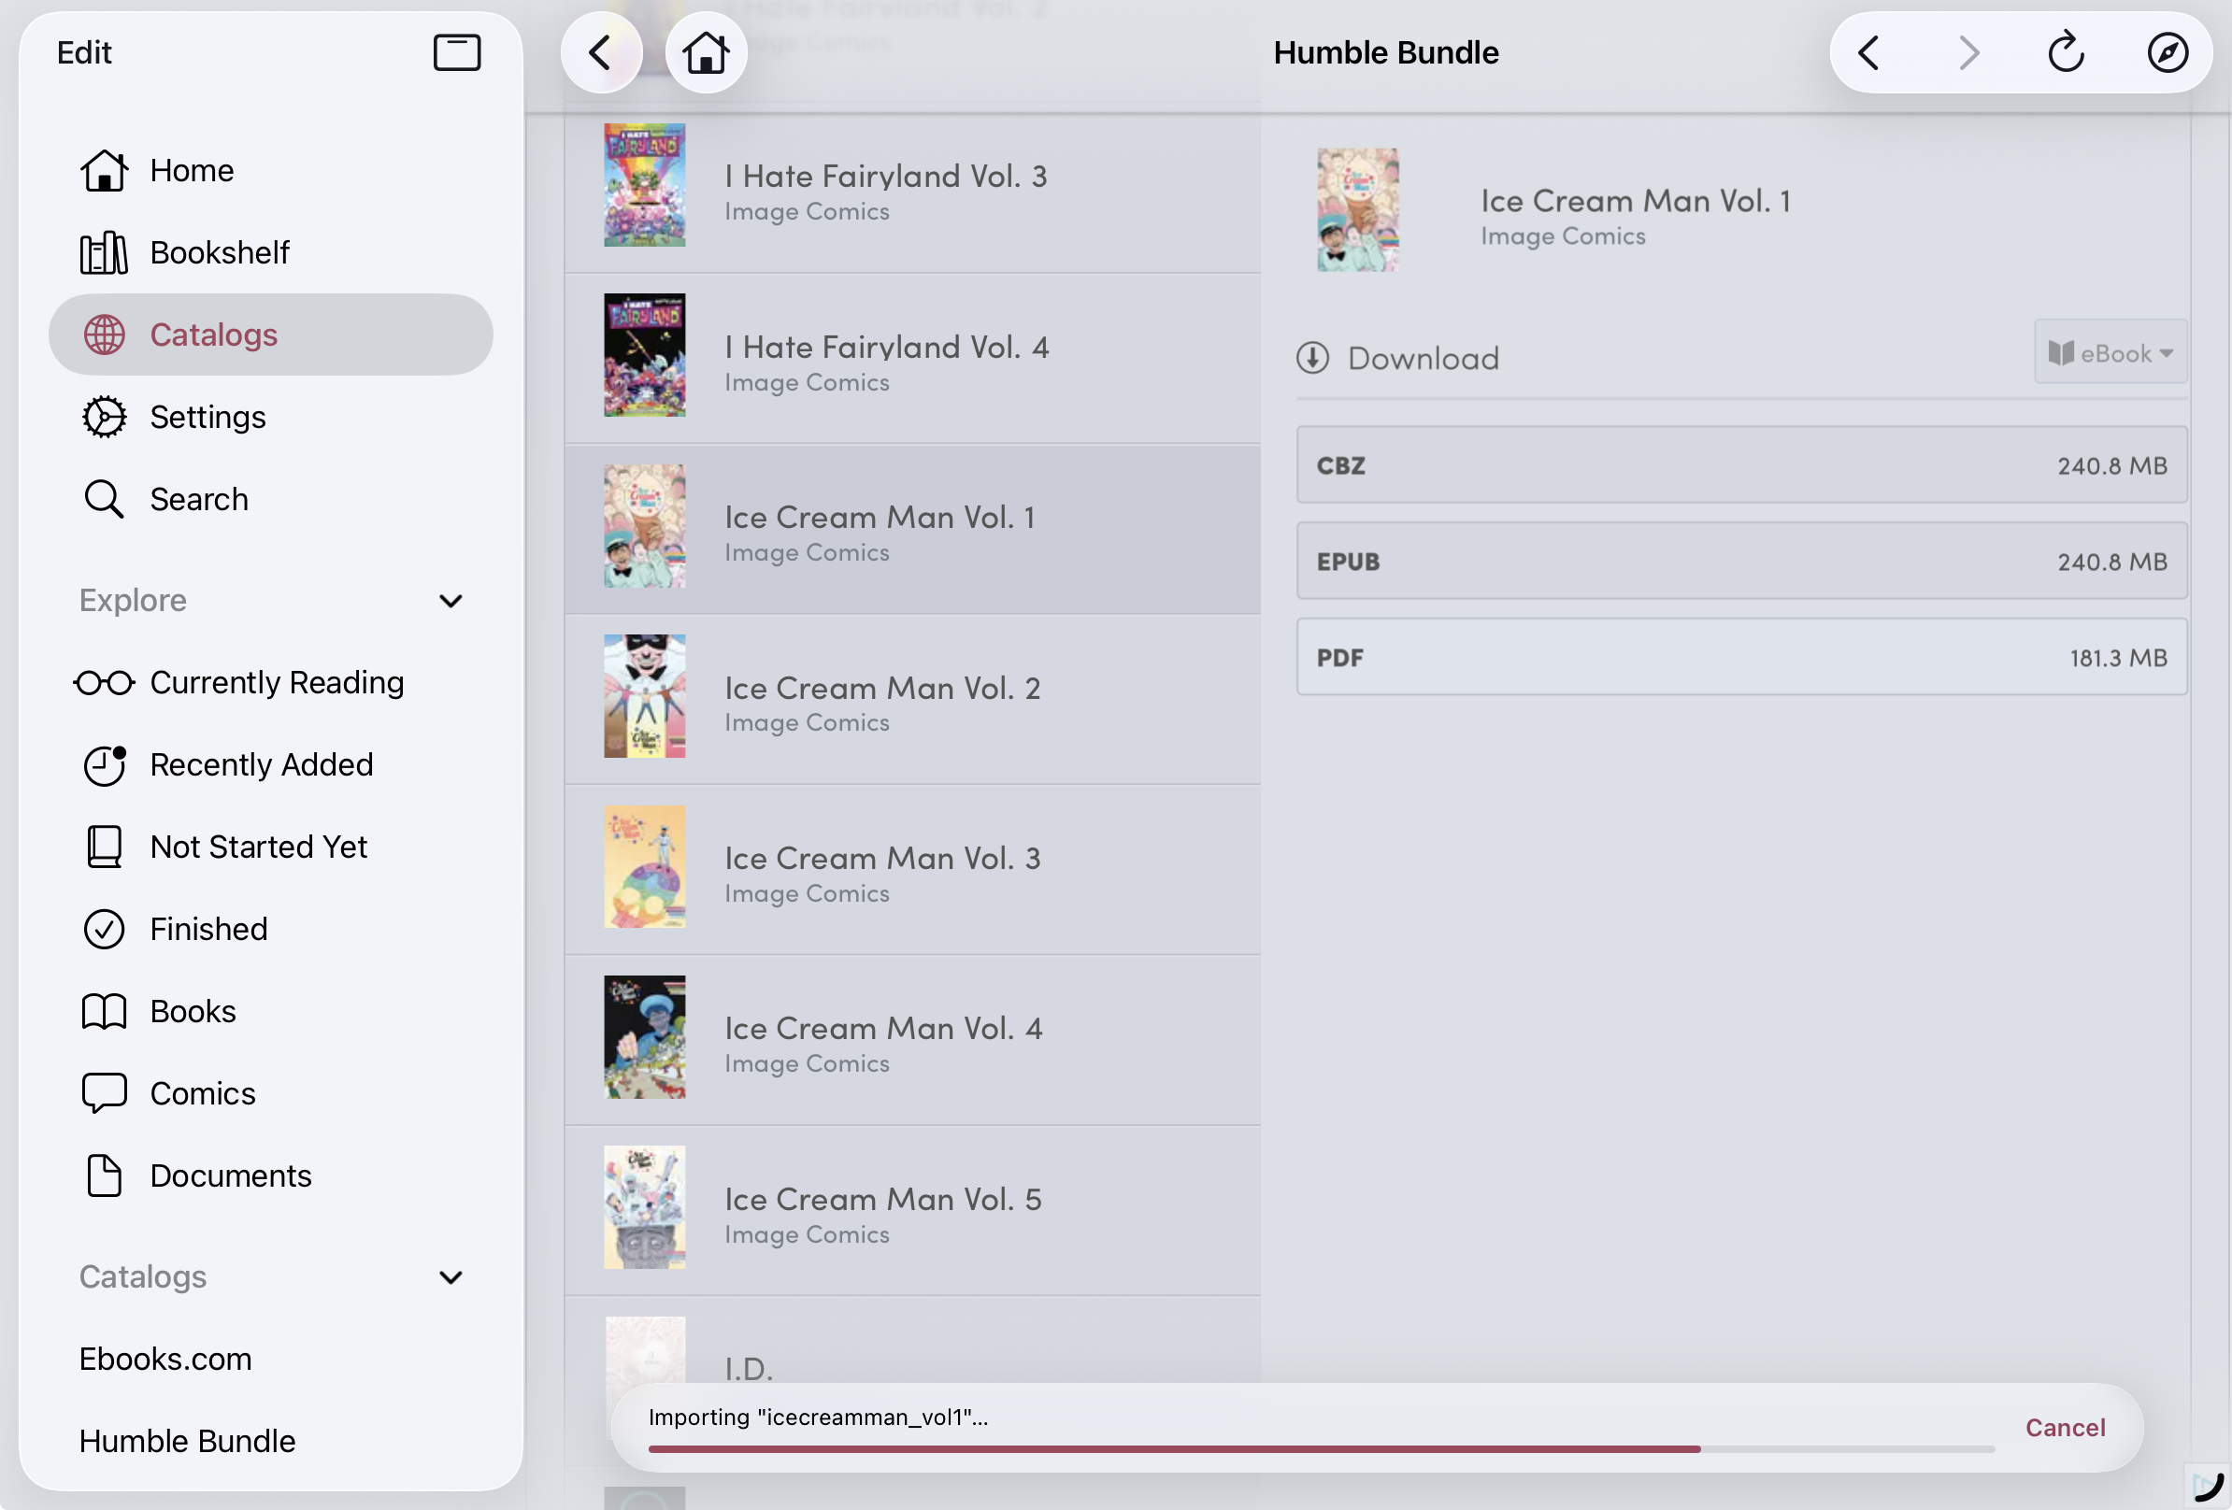
Task: Click the Ice Cream Man Vol. 1 list cover
Action: click(x=644, y=526)
